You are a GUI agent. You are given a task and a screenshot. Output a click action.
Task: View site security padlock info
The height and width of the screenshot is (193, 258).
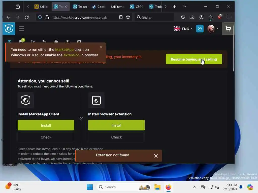coord(47,17)
